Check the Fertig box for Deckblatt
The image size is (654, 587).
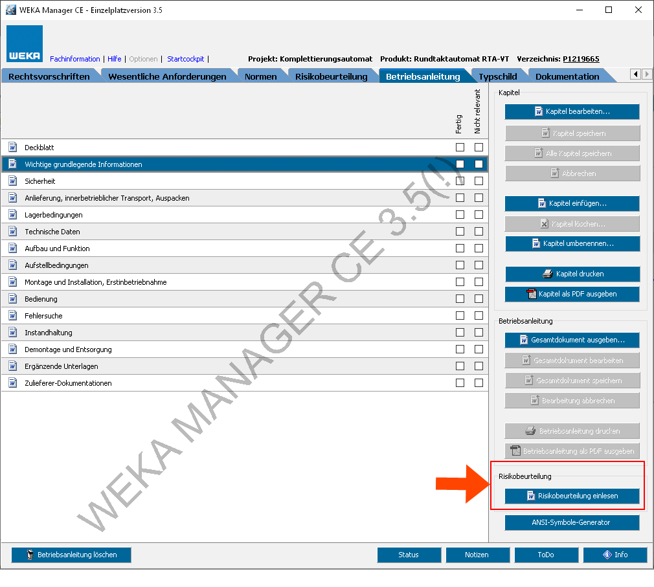(460, 148)
